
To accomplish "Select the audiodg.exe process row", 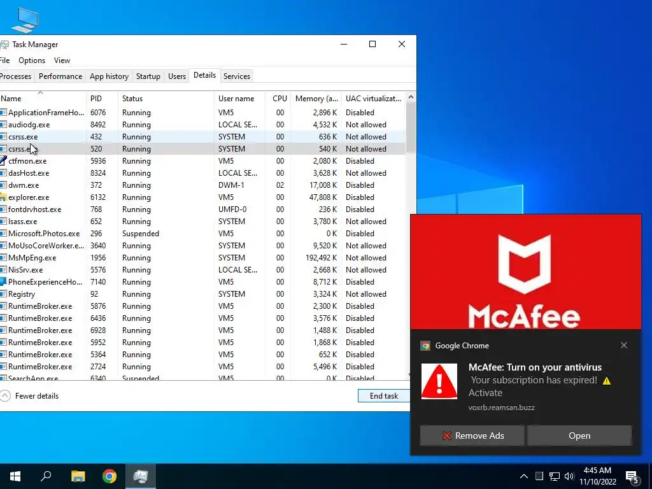I will point(202,125).
